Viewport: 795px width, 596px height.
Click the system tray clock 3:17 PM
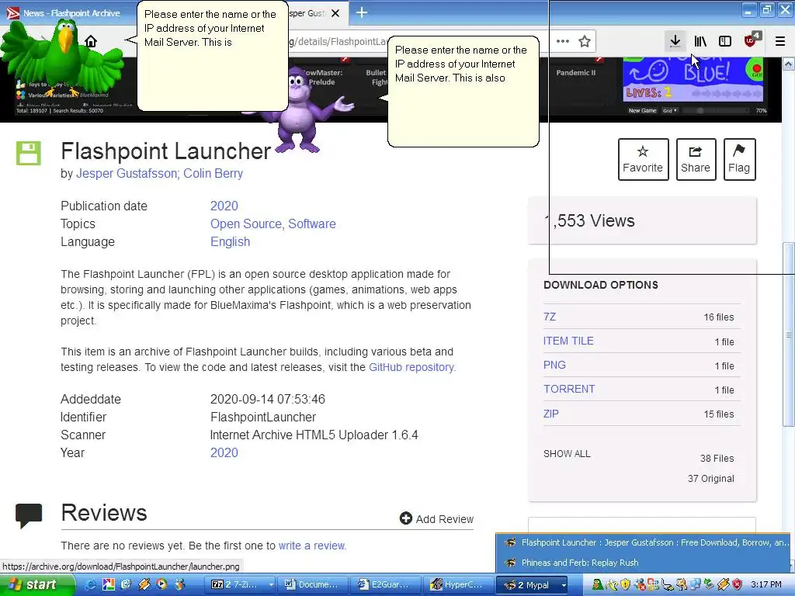[x=766, y=584]
